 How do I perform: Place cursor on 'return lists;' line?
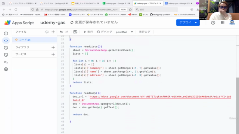coord(83,82)
